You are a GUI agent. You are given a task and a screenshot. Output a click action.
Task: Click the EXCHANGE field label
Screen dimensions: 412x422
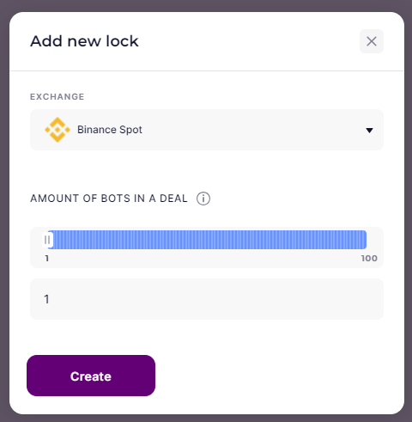[58, 96]
